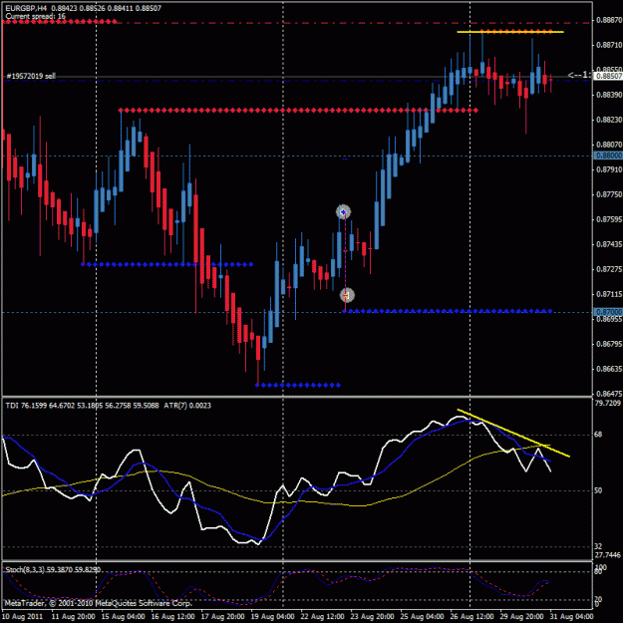Select the yellow horizontal line above the recent highs
This screenshot has width=623, height=623.
510,31
